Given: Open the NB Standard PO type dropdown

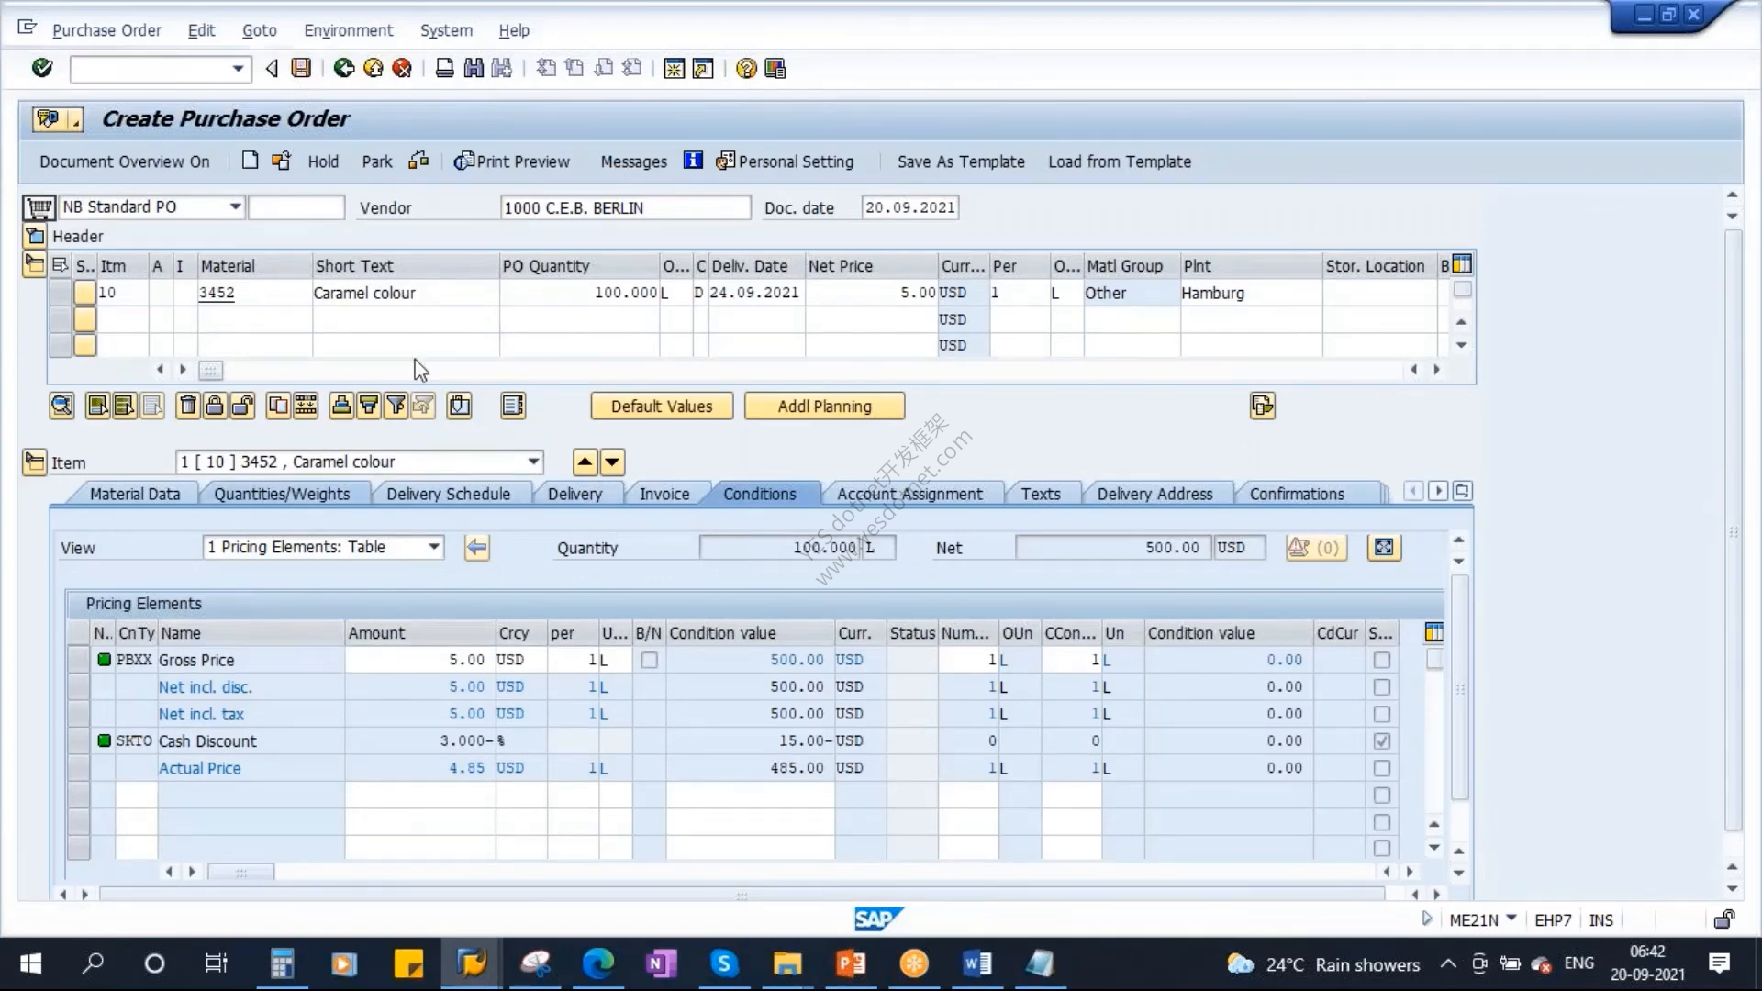Looking at the screenshot, I should (235, 206).
